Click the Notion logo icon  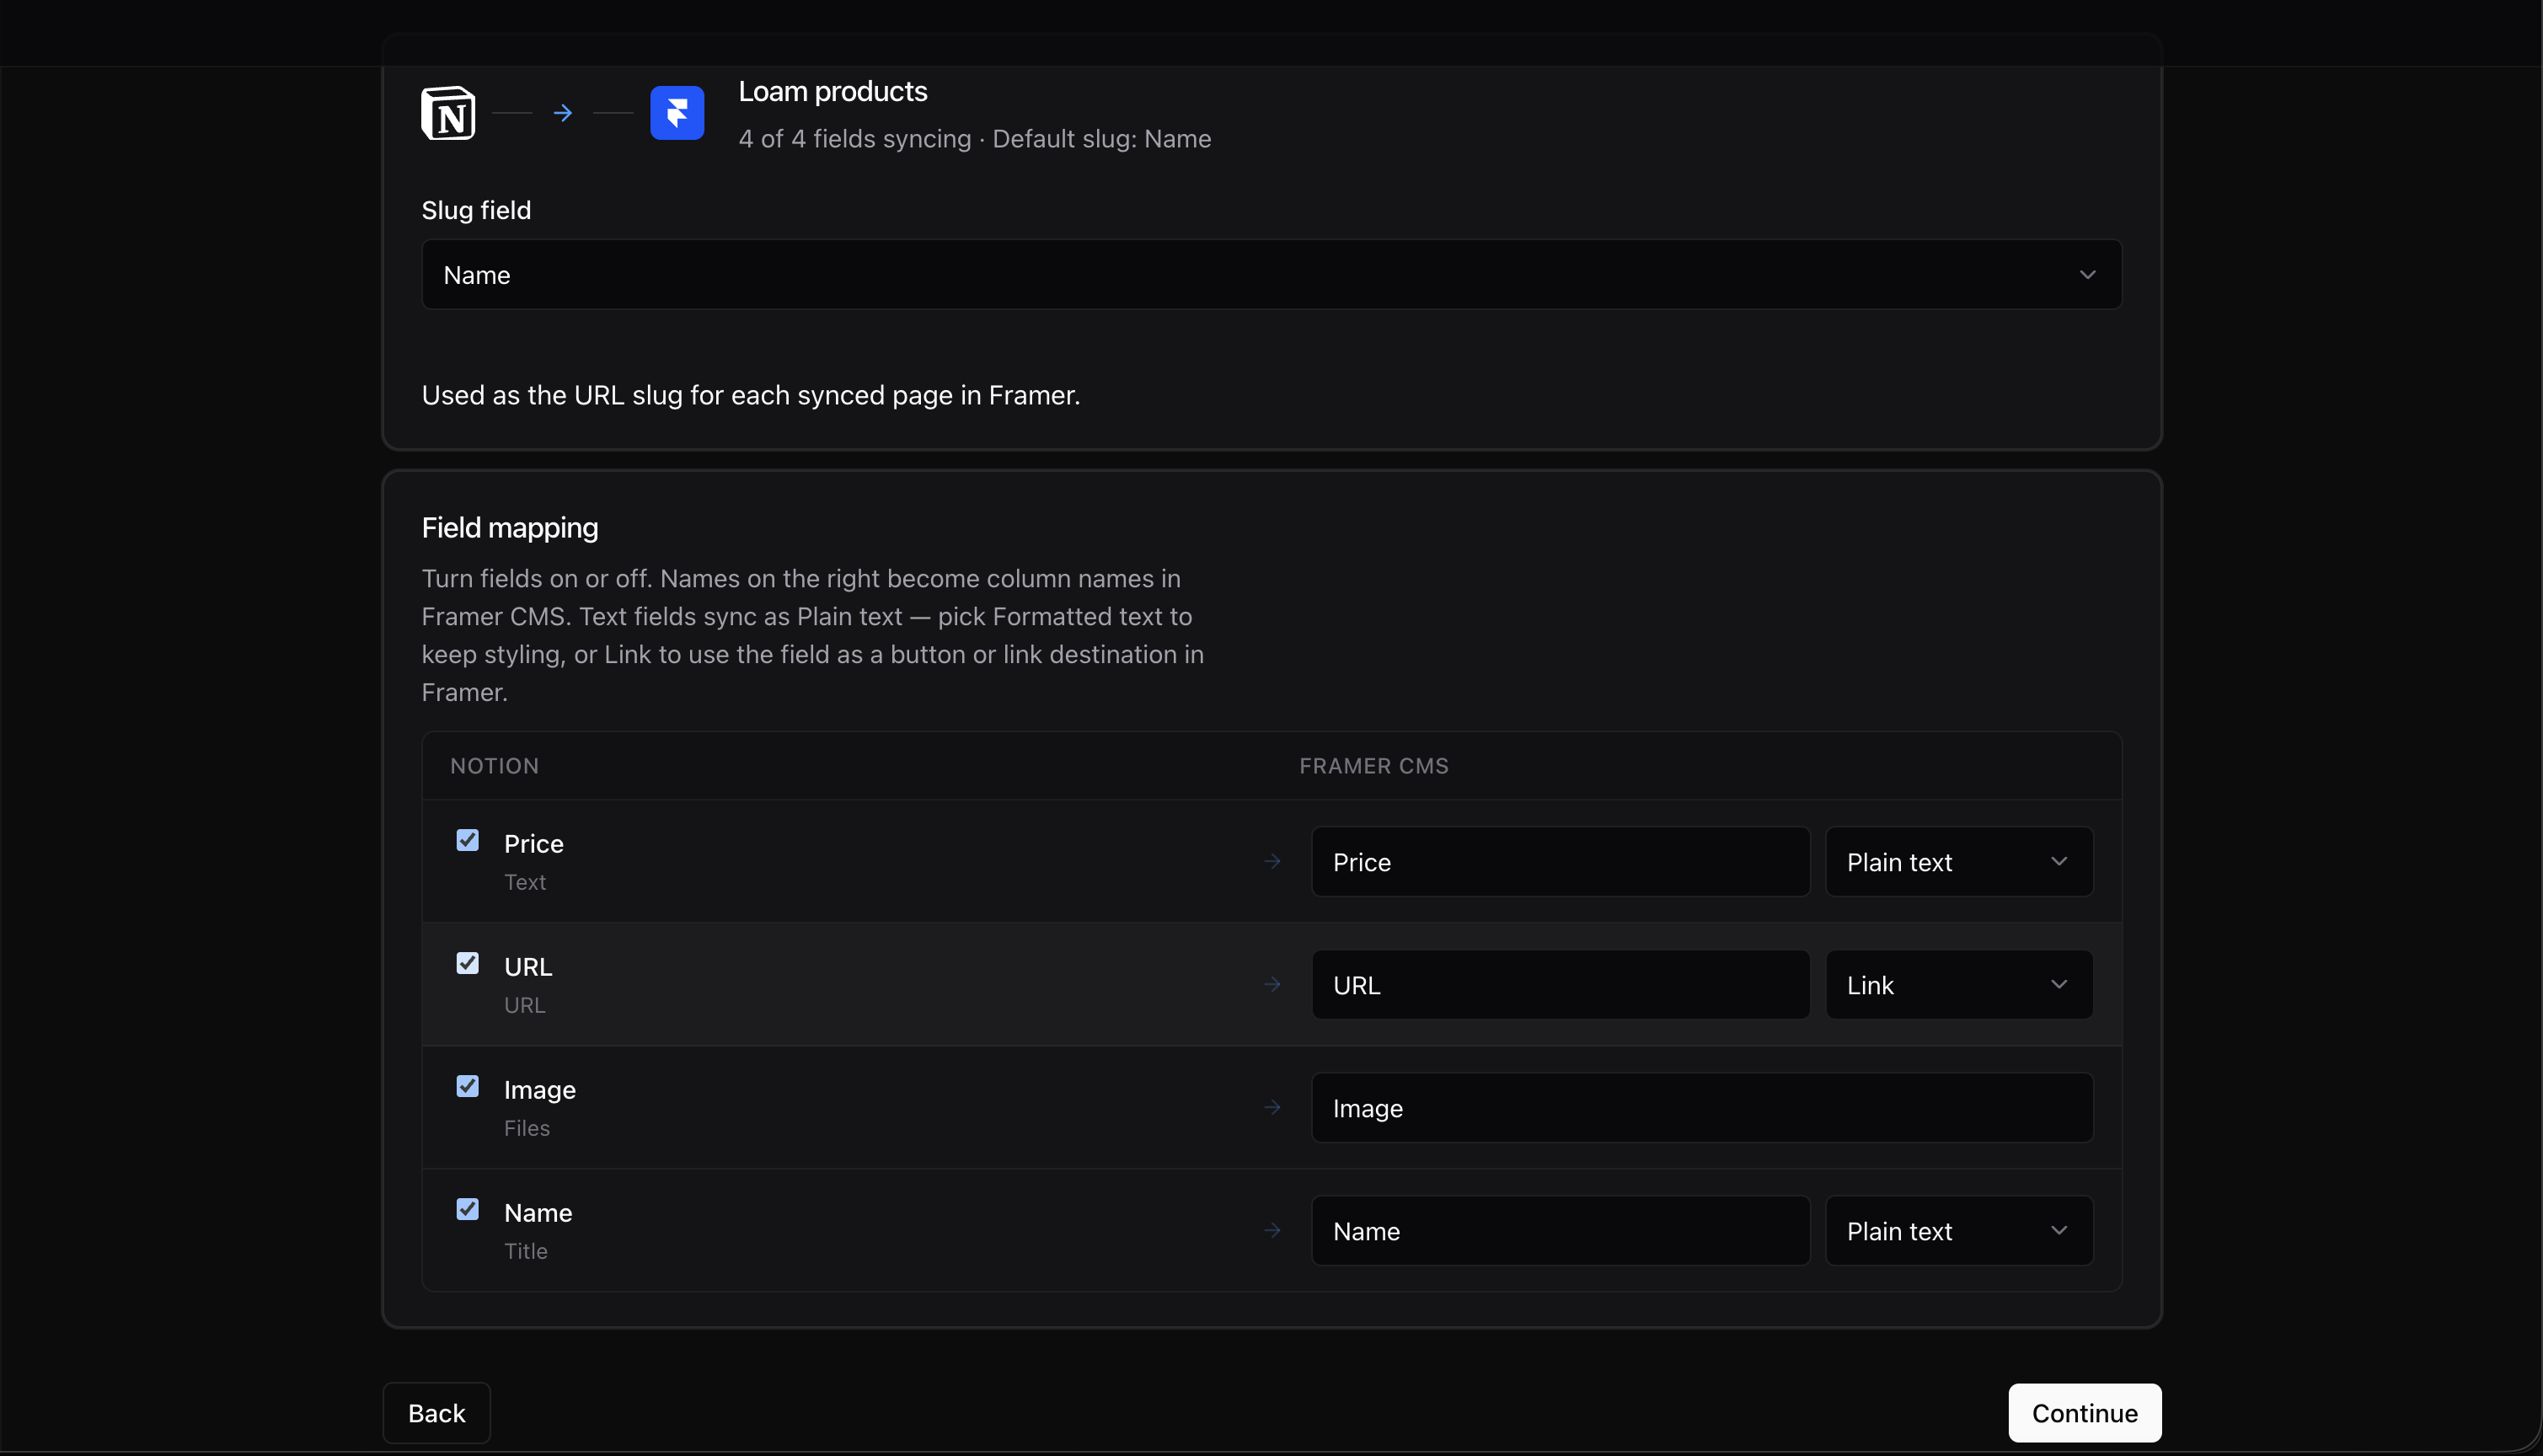(x=448, y=113)
